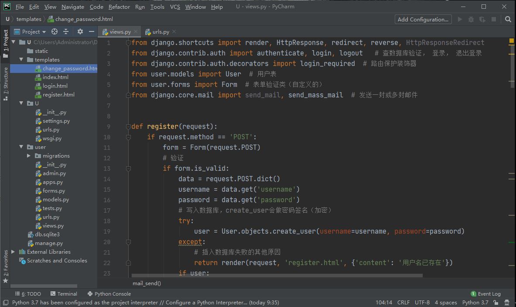Select forms.py in user folder

pyautogui.click(x=50, y=191)
